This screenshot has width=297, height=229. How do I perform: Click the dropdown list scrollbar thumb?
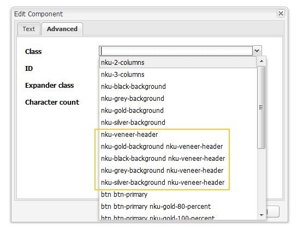[x=262, y=107]
